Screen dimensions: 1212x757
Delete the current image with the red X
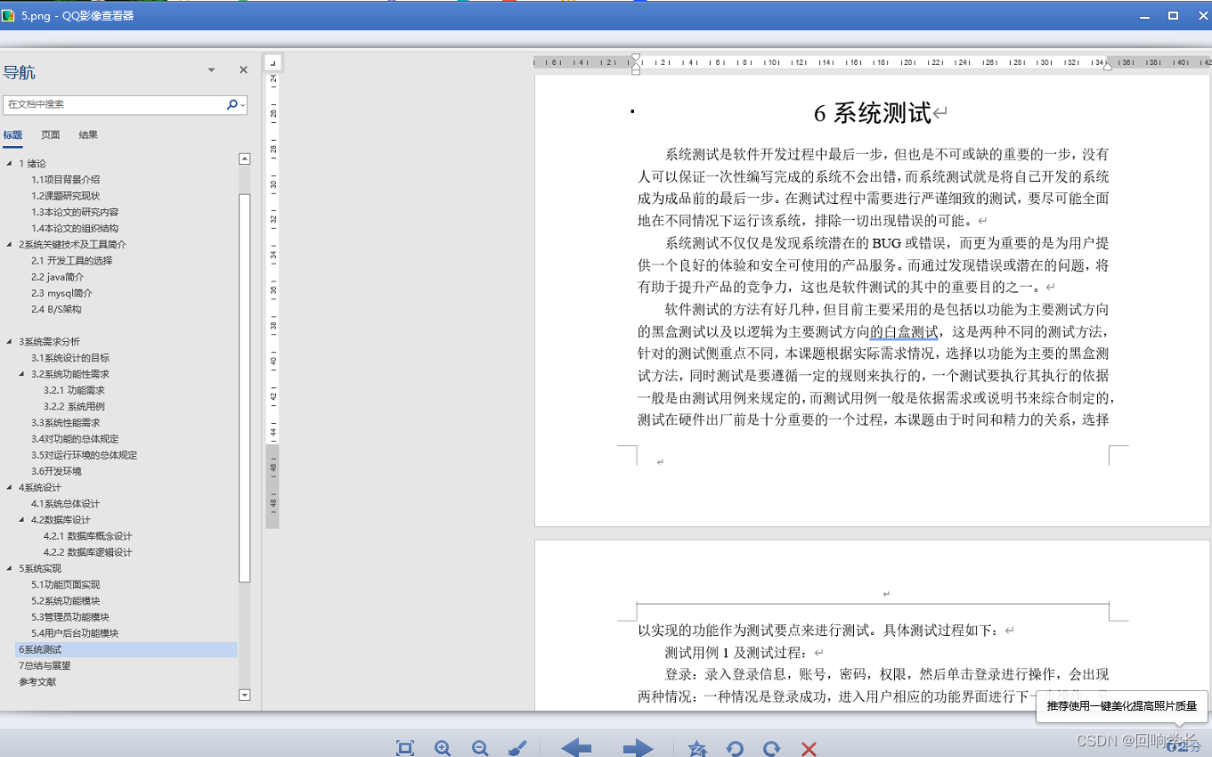(809, 746)
